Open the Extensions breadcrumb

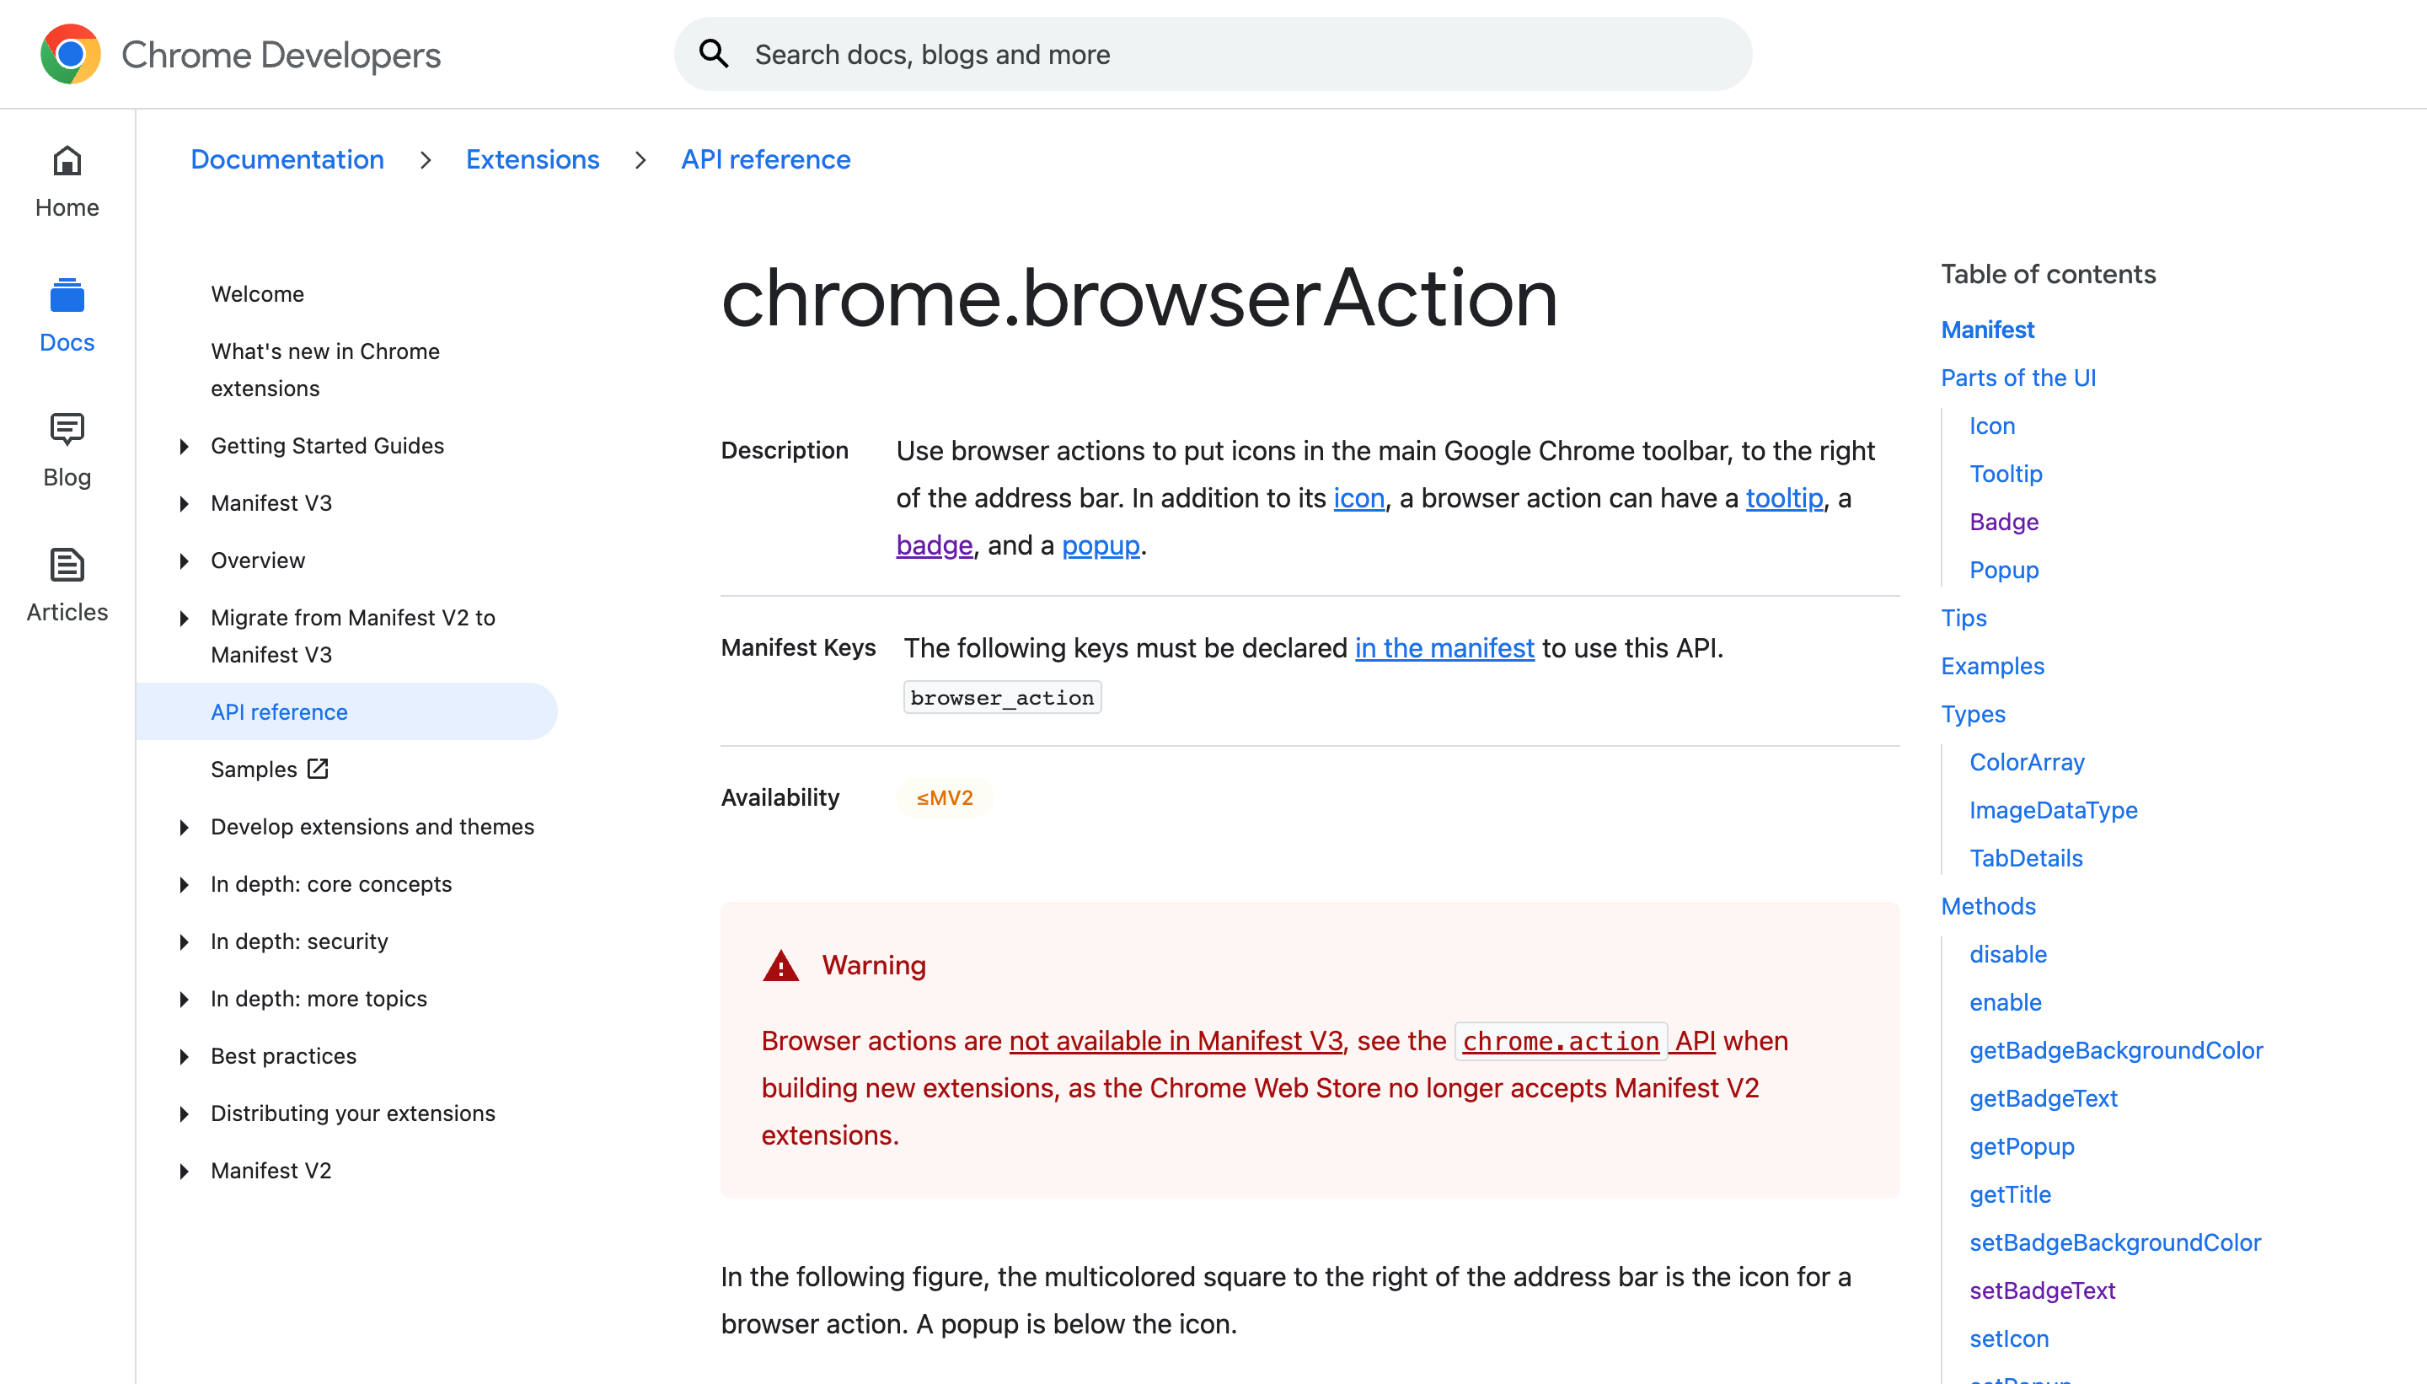(x=531, y=158)
